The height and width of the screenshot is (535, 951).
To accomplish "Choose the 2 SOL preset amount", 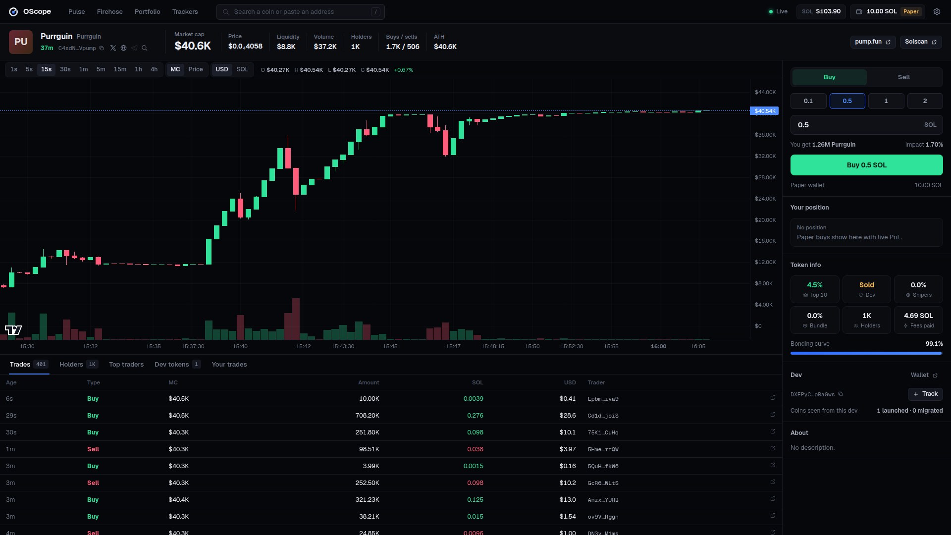I will [x=925, y=101].
